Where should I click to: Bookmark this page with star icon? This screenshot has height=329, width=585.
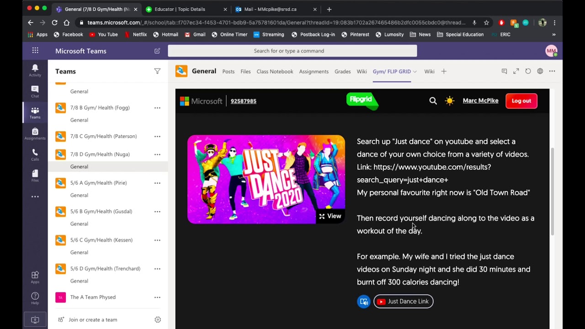pos(486,22)
